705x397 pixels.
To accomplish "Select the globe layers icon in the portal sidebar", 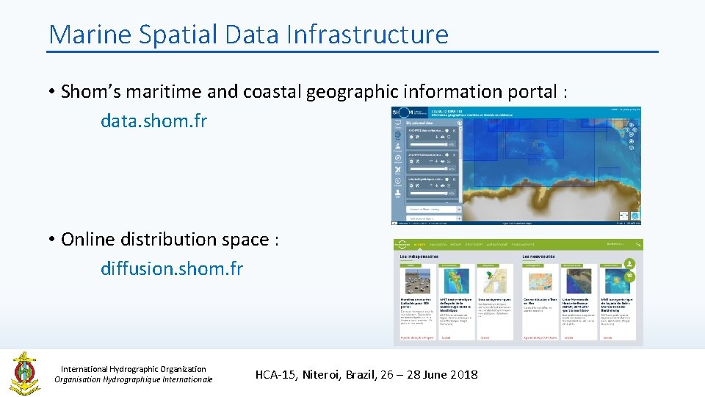I will click(x=398, y=135).
